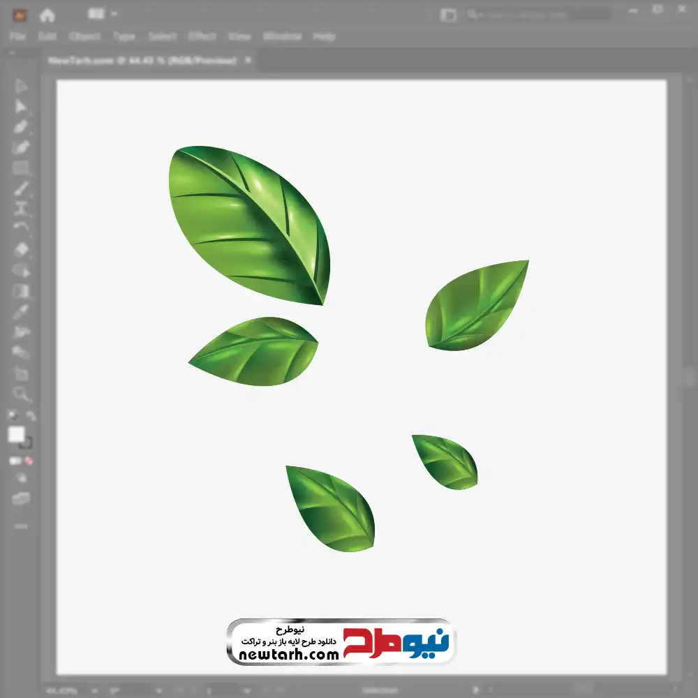Open the Object menu

83,36
